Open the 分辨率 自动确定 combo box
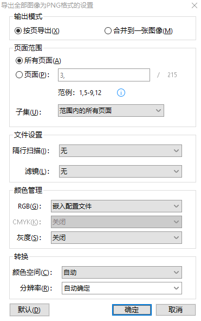Viewport: 201px width, 321px height. tap(122, 288)
